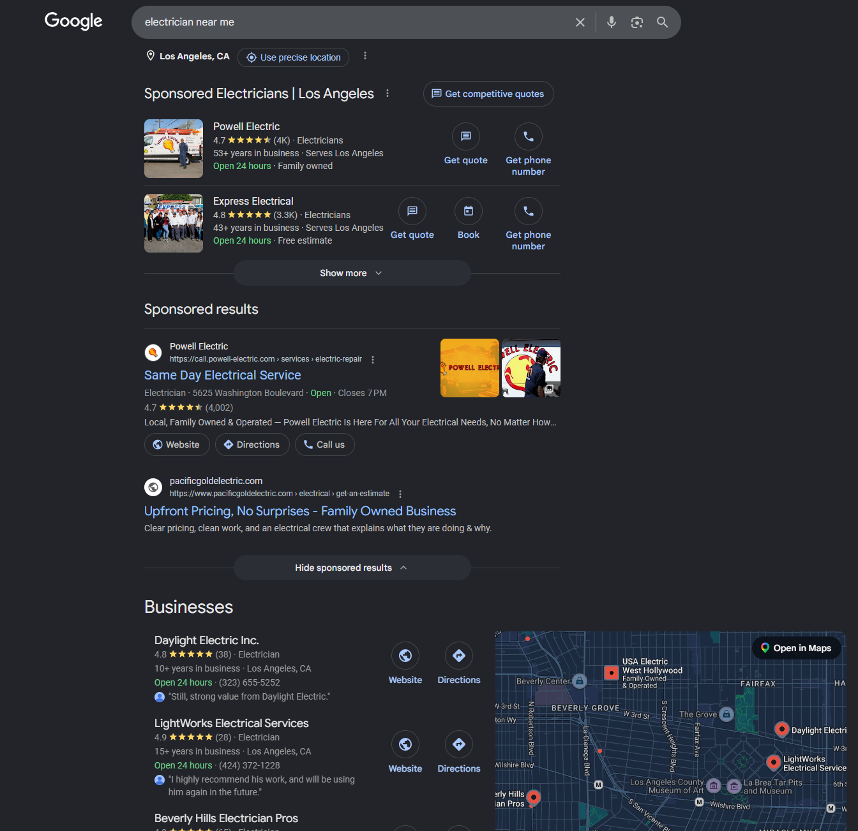858x831 pixels.
Task: Click Powell Electric favicon in sponsored result
Action: [153, 353]
